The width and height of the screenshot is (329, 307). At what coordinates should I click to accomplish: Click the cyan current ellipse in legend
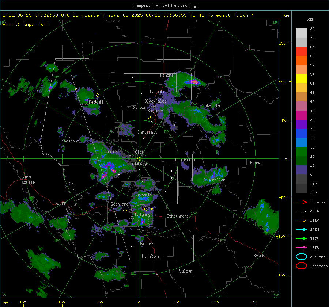tap(301, 257)
